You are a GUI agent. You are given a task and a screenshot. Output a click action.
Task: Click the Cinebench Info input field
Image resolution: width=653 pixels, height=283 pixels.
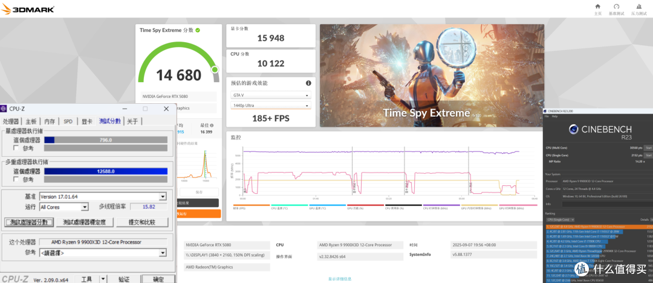point(607,204)
